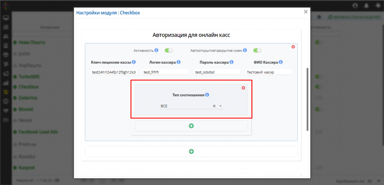384x185 pixels.
Task: Open the bar chart icon in left sidebar
Action: pos(6,83)
